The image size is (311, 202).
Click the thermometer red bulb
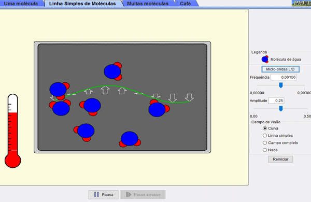click(12, 161)
